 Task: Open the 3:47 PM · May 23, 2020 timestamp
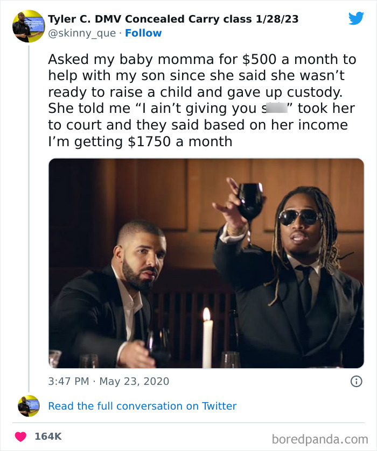click(109, 381)
